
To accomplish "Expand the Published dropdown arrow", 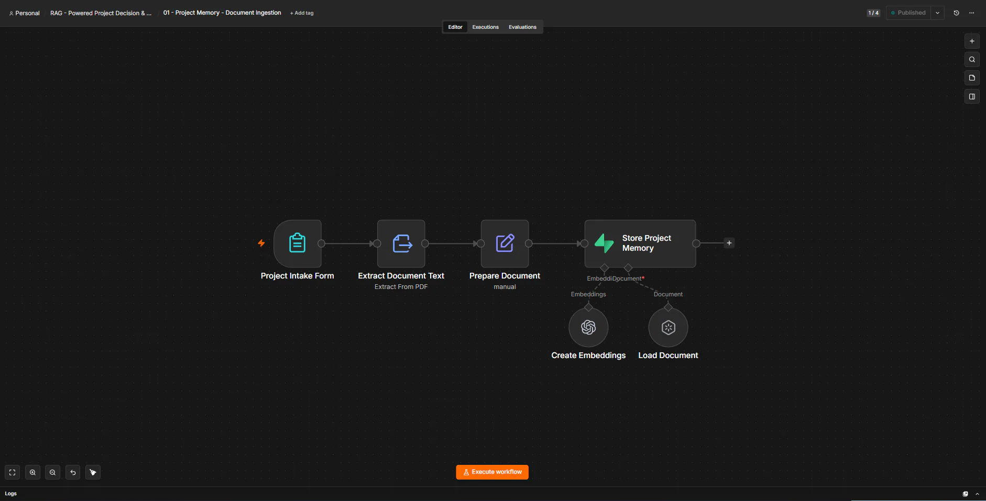I will (937, 13).
